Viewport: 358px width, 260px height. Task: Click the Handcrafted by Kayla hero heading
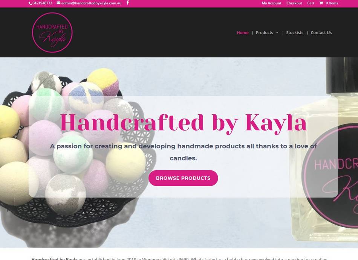click(183, 123)
